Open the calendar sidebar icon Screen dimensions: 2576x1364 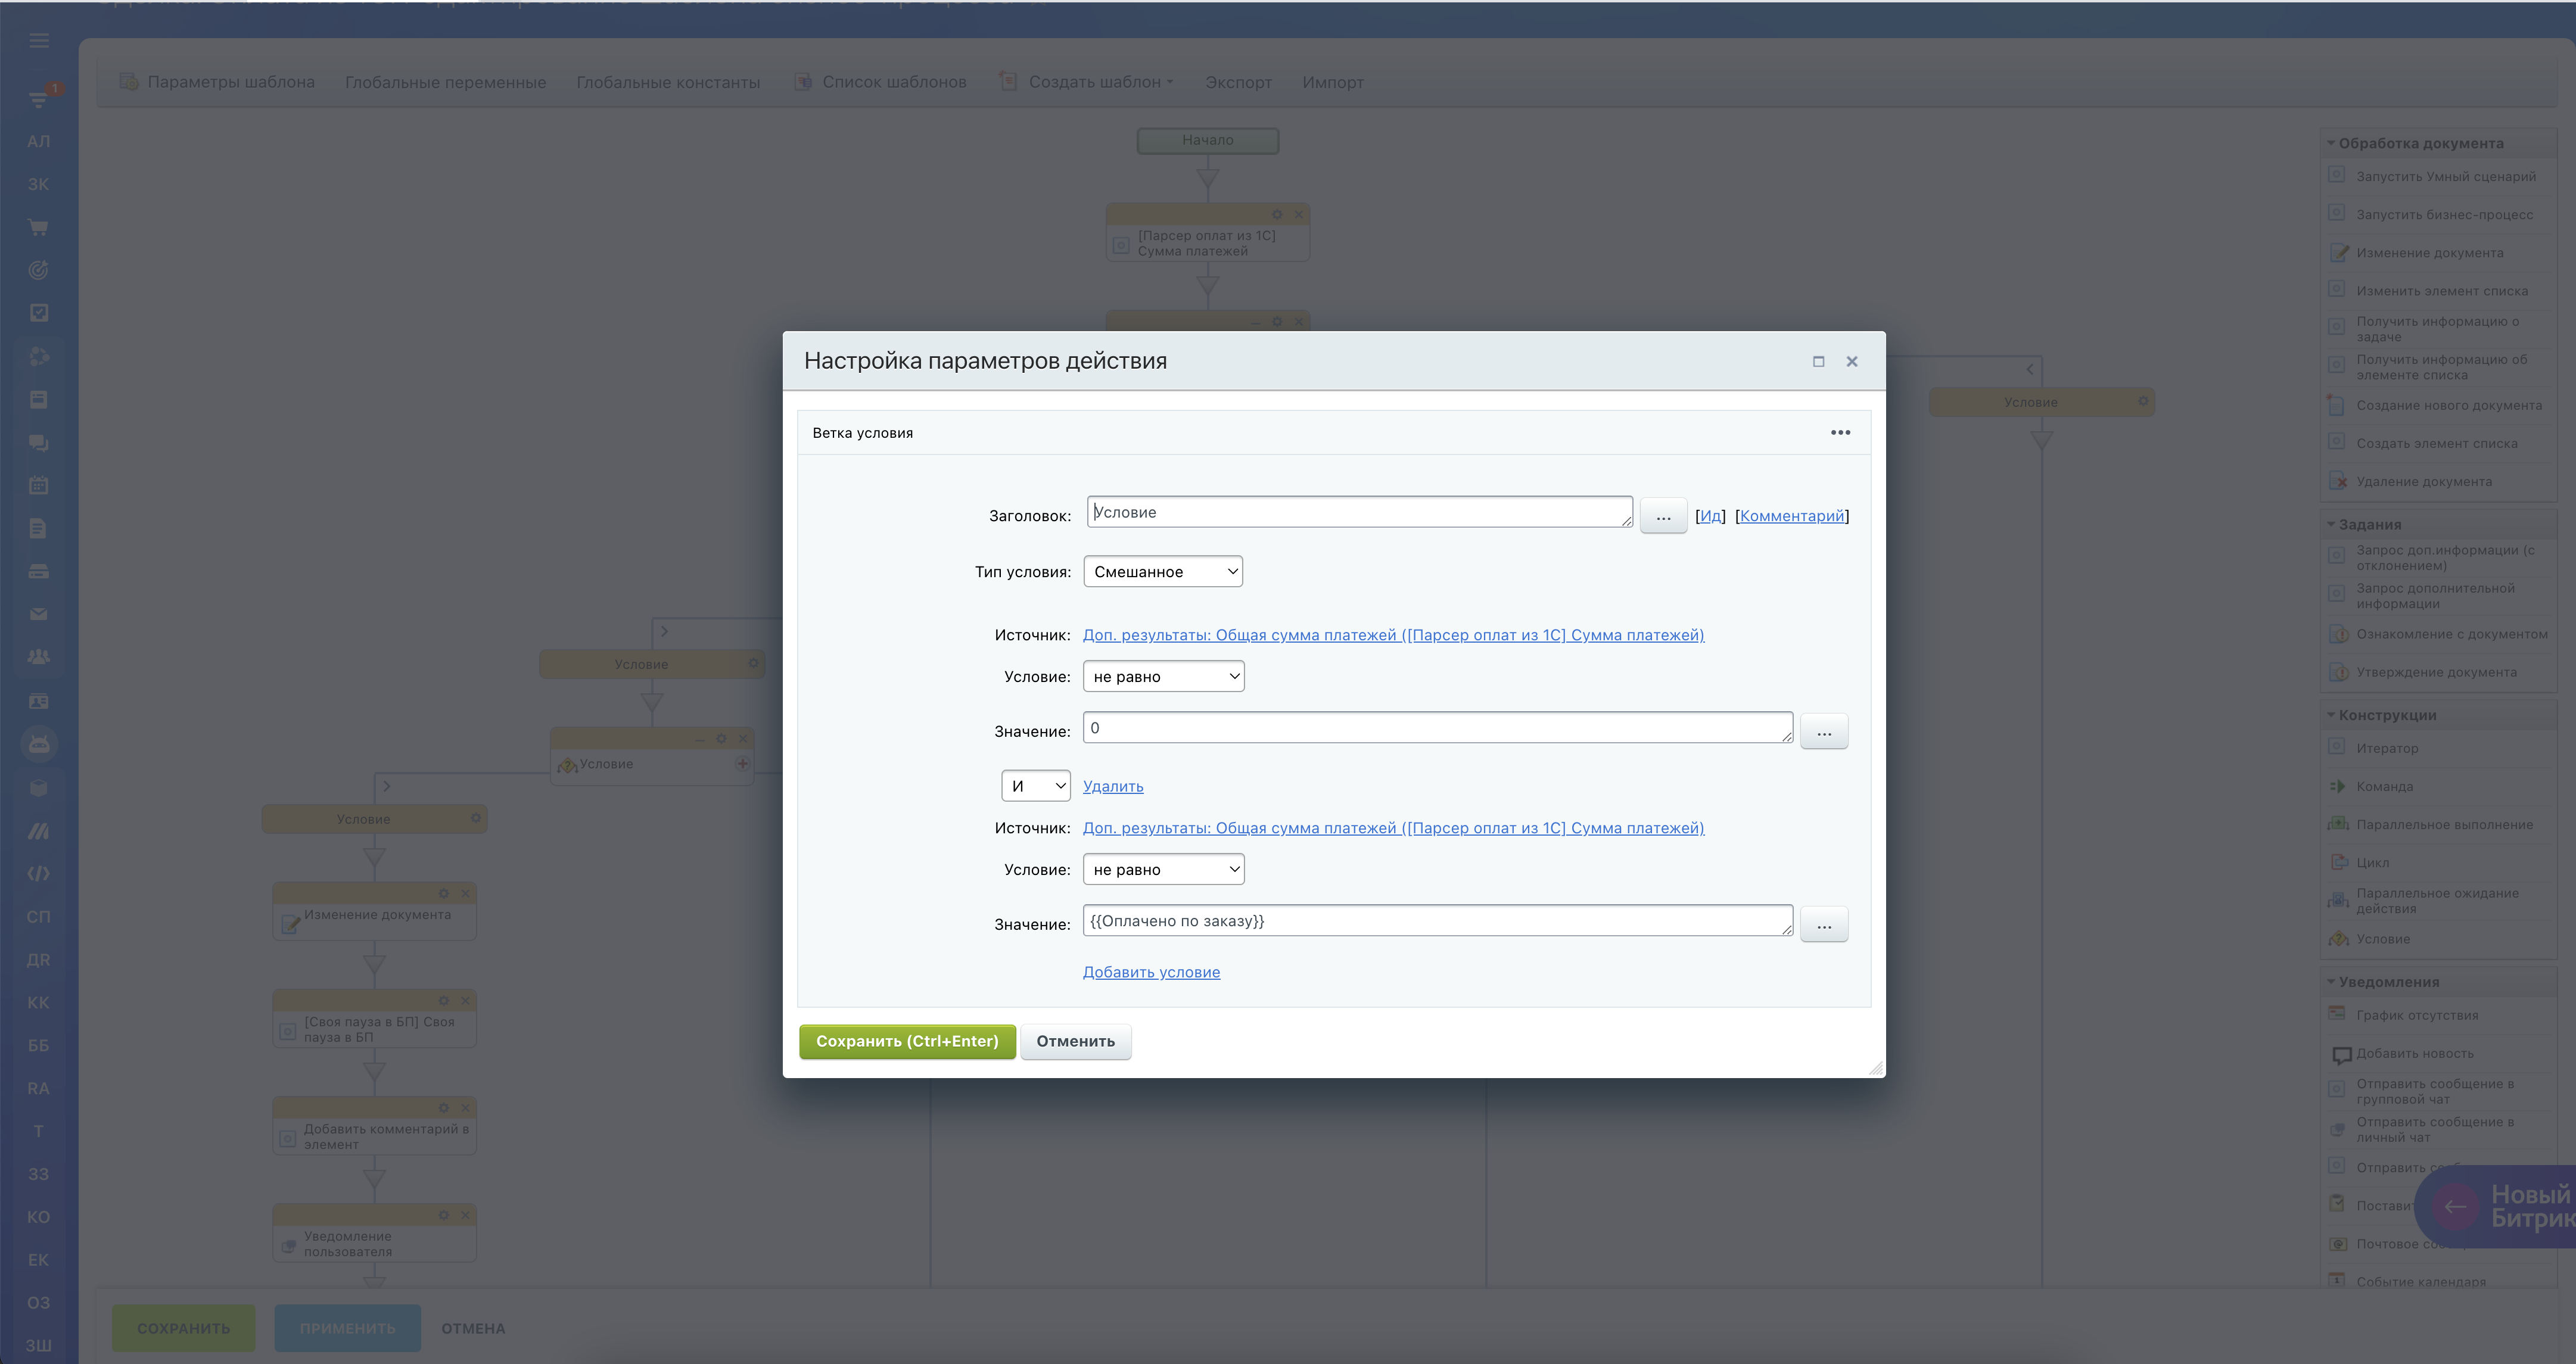point(39,485)
